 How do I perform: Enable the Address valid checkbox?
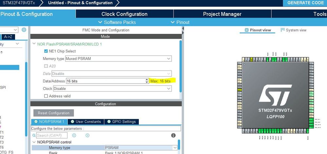tap(46, 96)
